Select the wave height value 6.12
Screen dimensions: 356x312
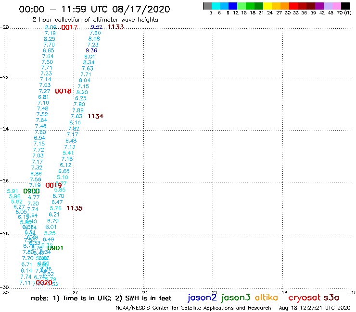coord(65,165)
